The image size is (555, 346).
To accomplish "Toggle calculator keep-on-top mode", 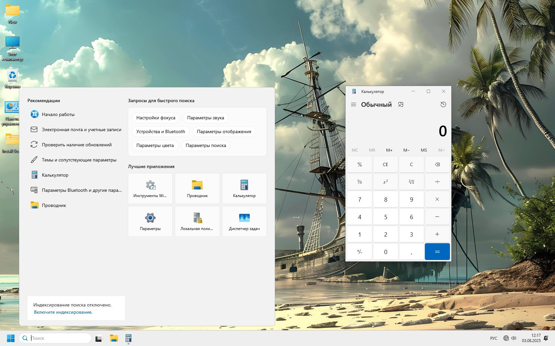I will pyautogui.click(x=401, y=104).
